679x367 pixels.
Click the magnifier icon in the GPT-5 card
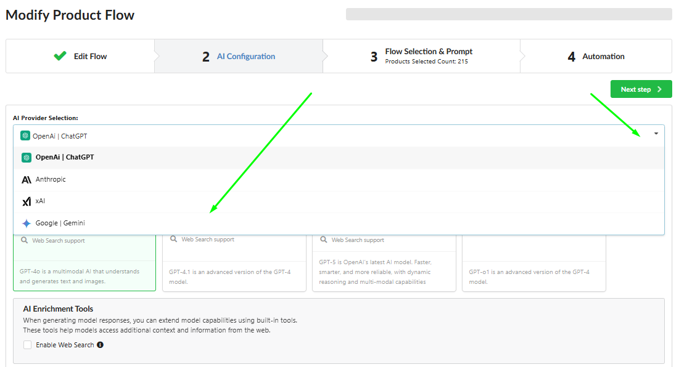tap(324, 239)
